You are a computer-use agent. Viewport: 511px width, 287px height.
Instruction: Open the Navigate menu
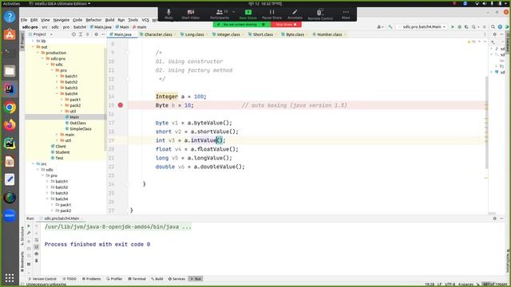(61, 20)
